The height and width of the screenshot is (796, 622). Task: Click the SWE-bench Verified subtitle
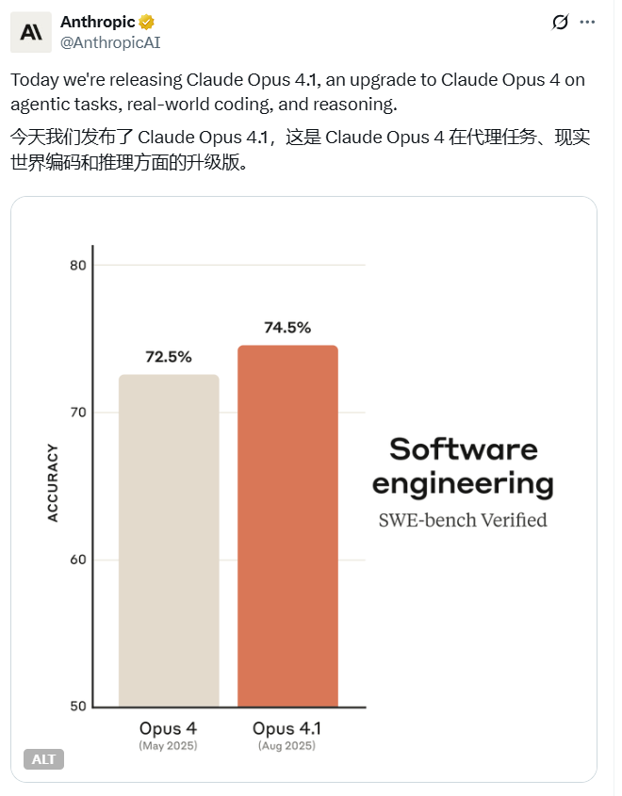click(x=465, y=519)
